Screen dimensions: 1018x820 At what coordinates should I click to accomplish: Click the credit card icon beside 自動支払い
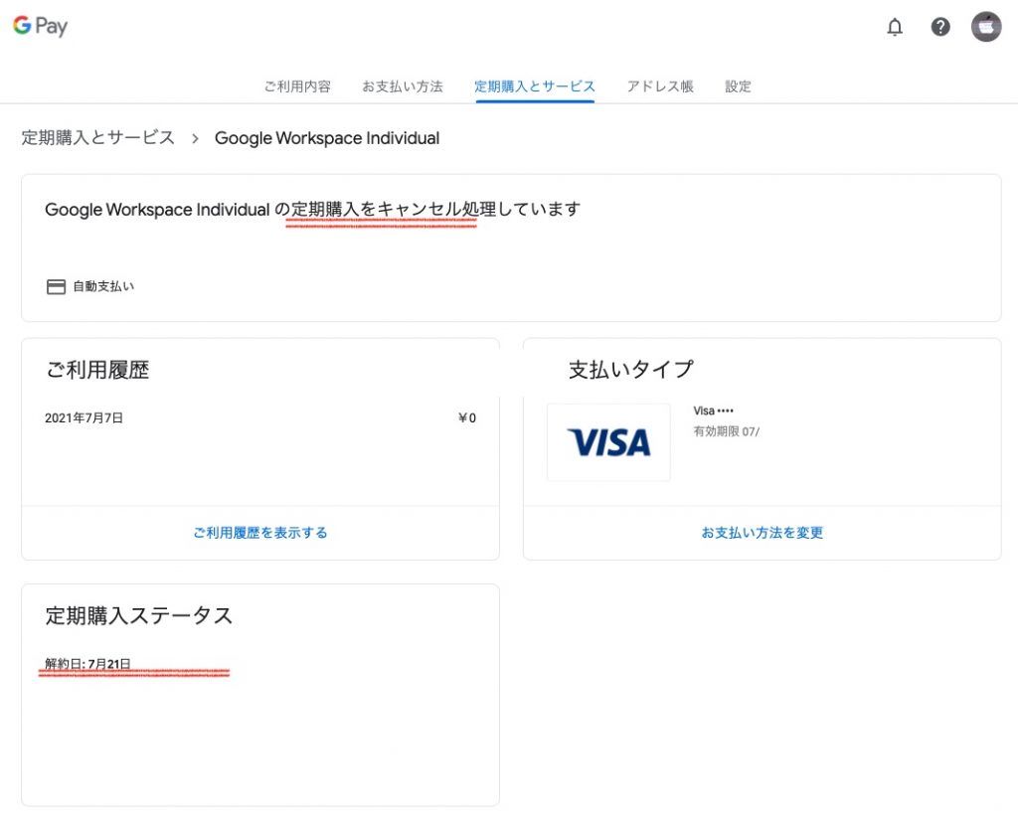[x=56, y=286]
